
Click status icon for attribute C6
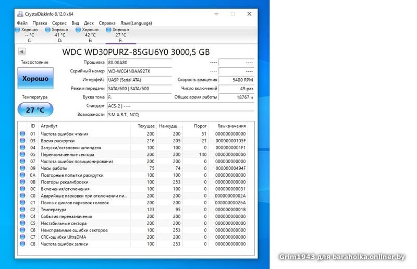tap(22, 230)
